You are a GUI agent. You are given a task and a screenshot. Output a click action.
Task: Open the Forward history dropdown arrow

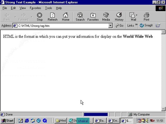click(x=31, y=17)
